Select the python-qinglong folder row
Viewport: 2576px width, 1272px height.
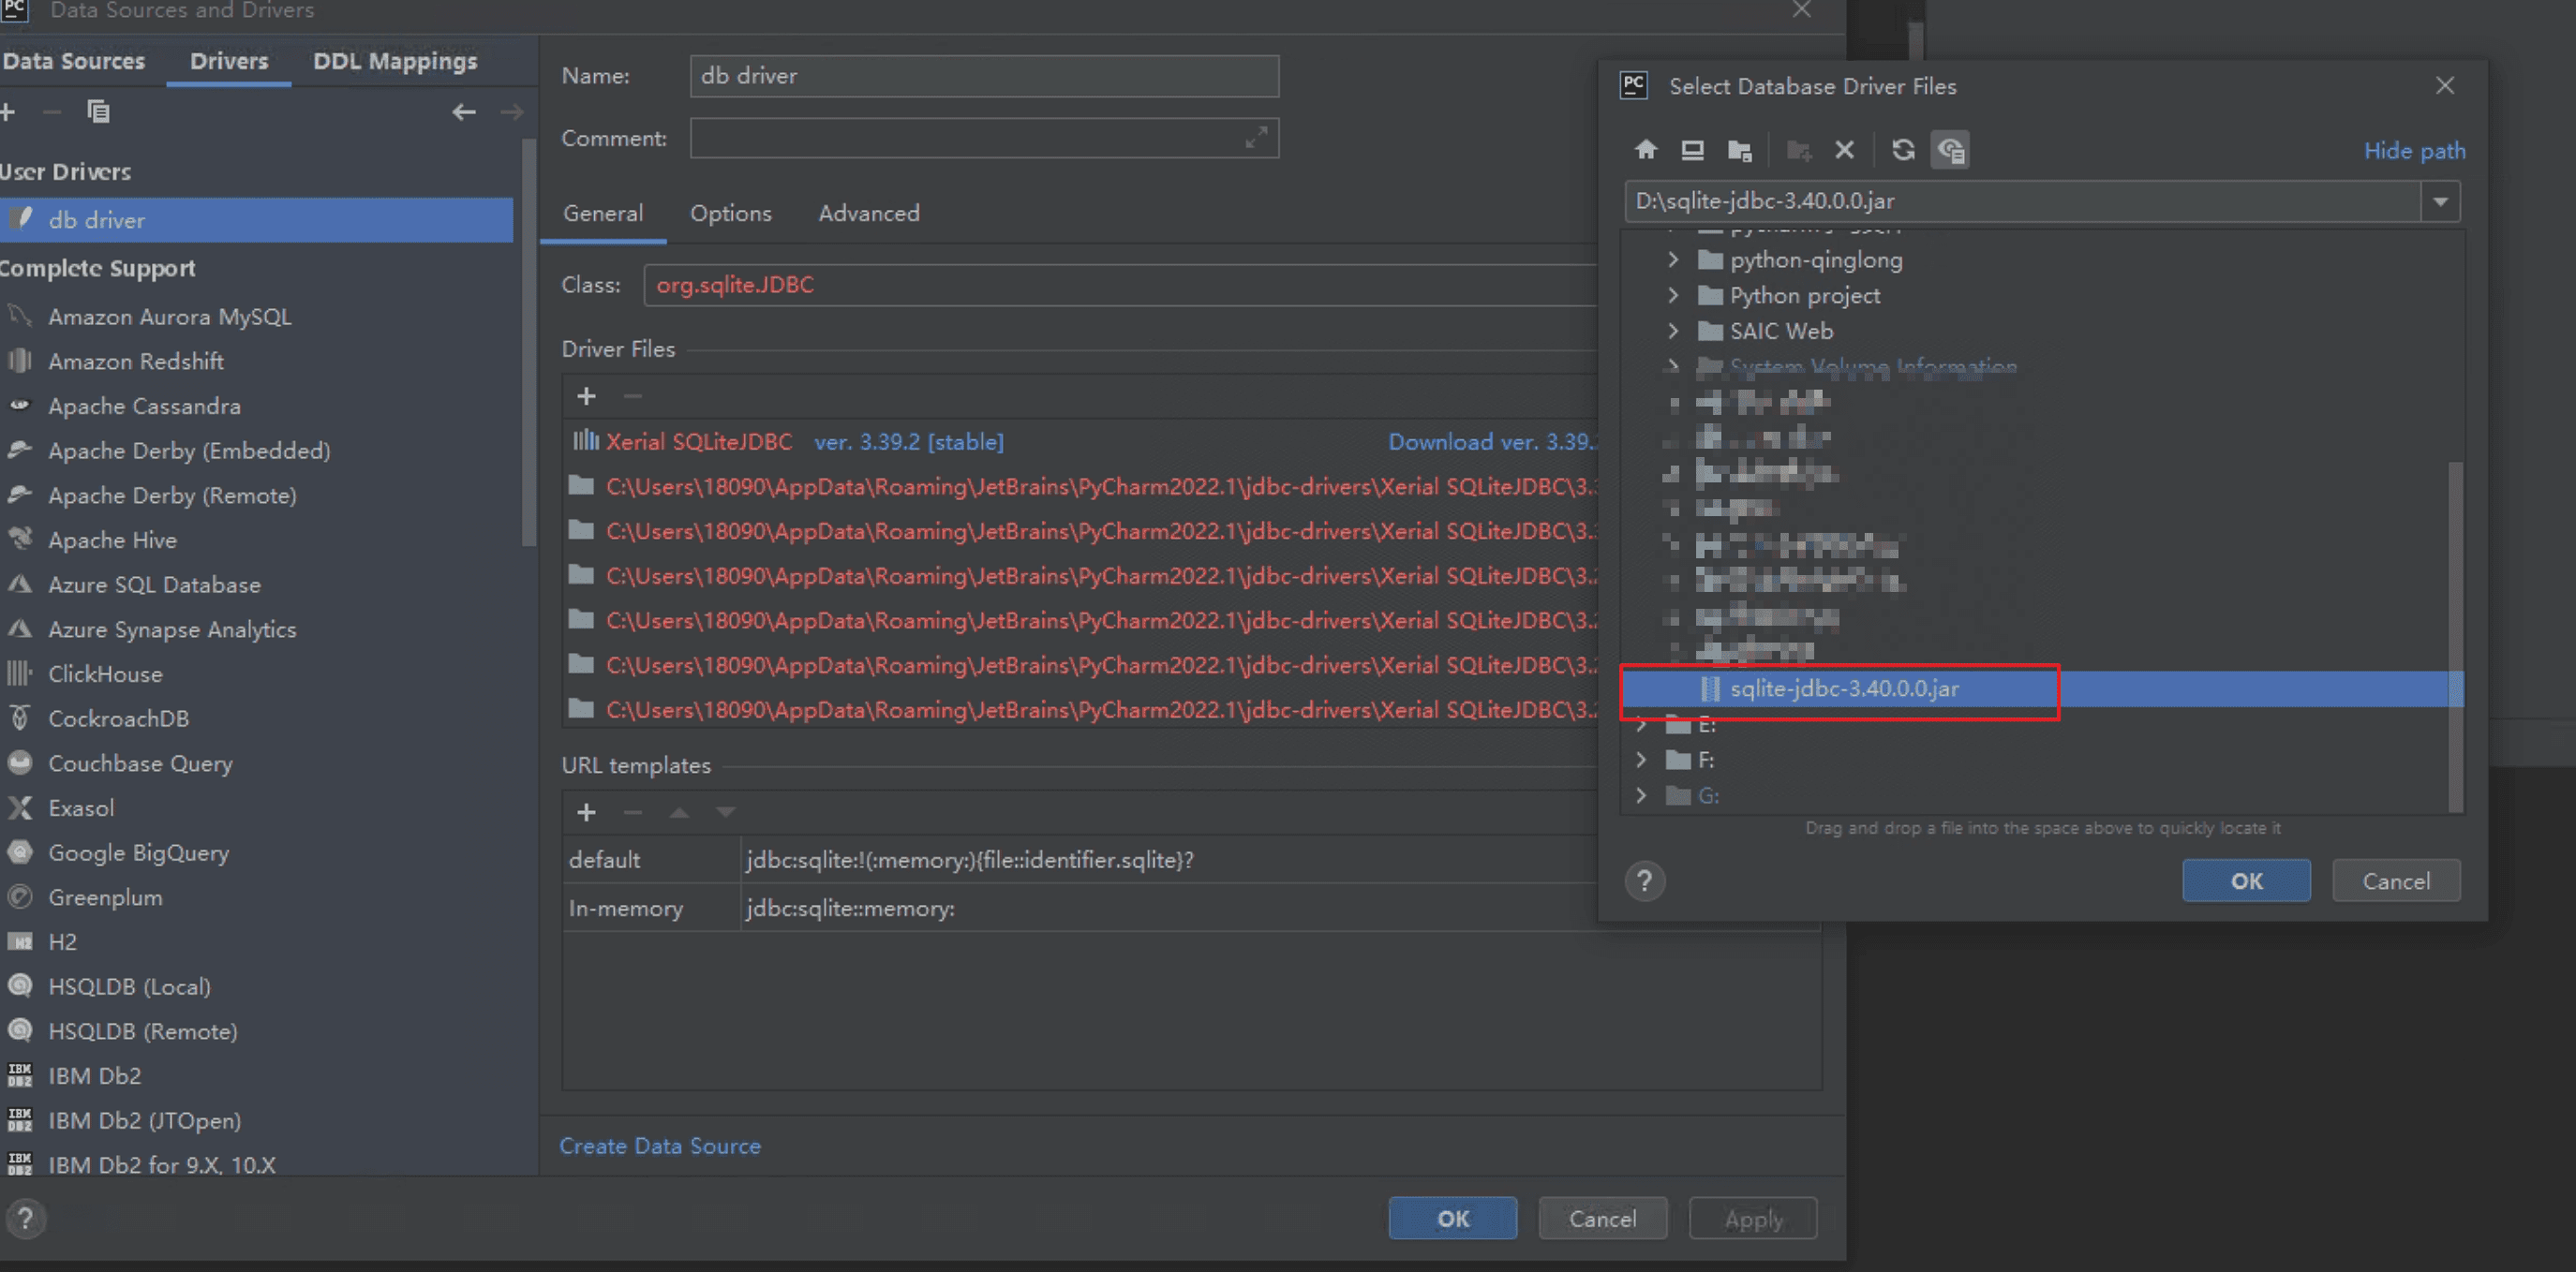click(x=1816, y=259)
